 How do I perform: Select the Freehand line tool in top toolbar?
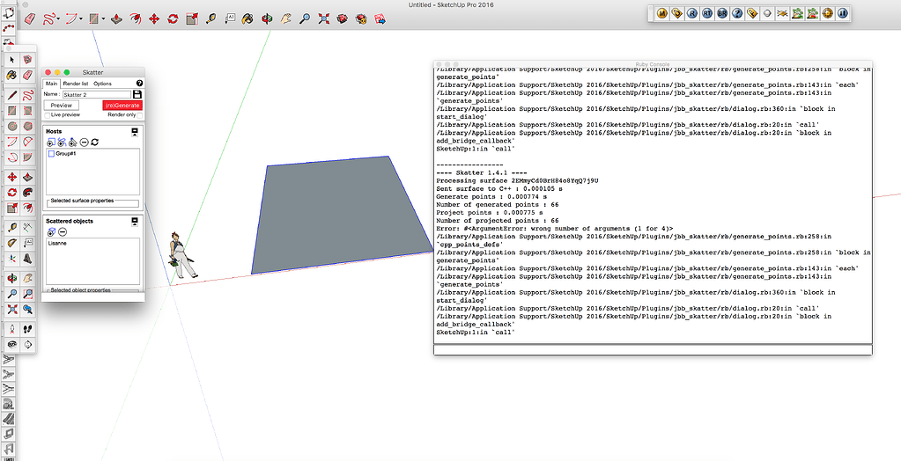click(48, 19)
